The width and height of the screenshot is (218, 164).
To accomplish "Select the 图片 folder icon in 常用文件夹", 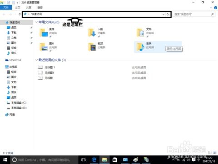I will click(x=44, y=47).
